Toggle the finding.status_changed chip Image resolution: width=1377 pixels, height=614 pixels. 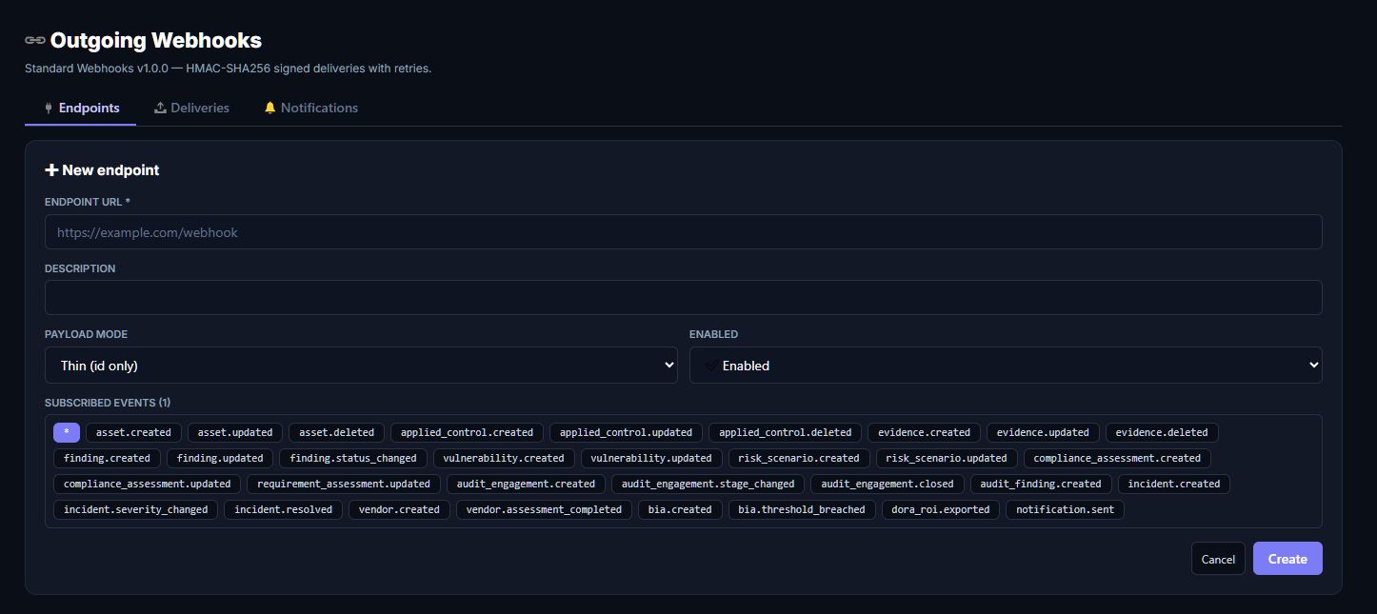pyautogui.click(x=353, y=458)
